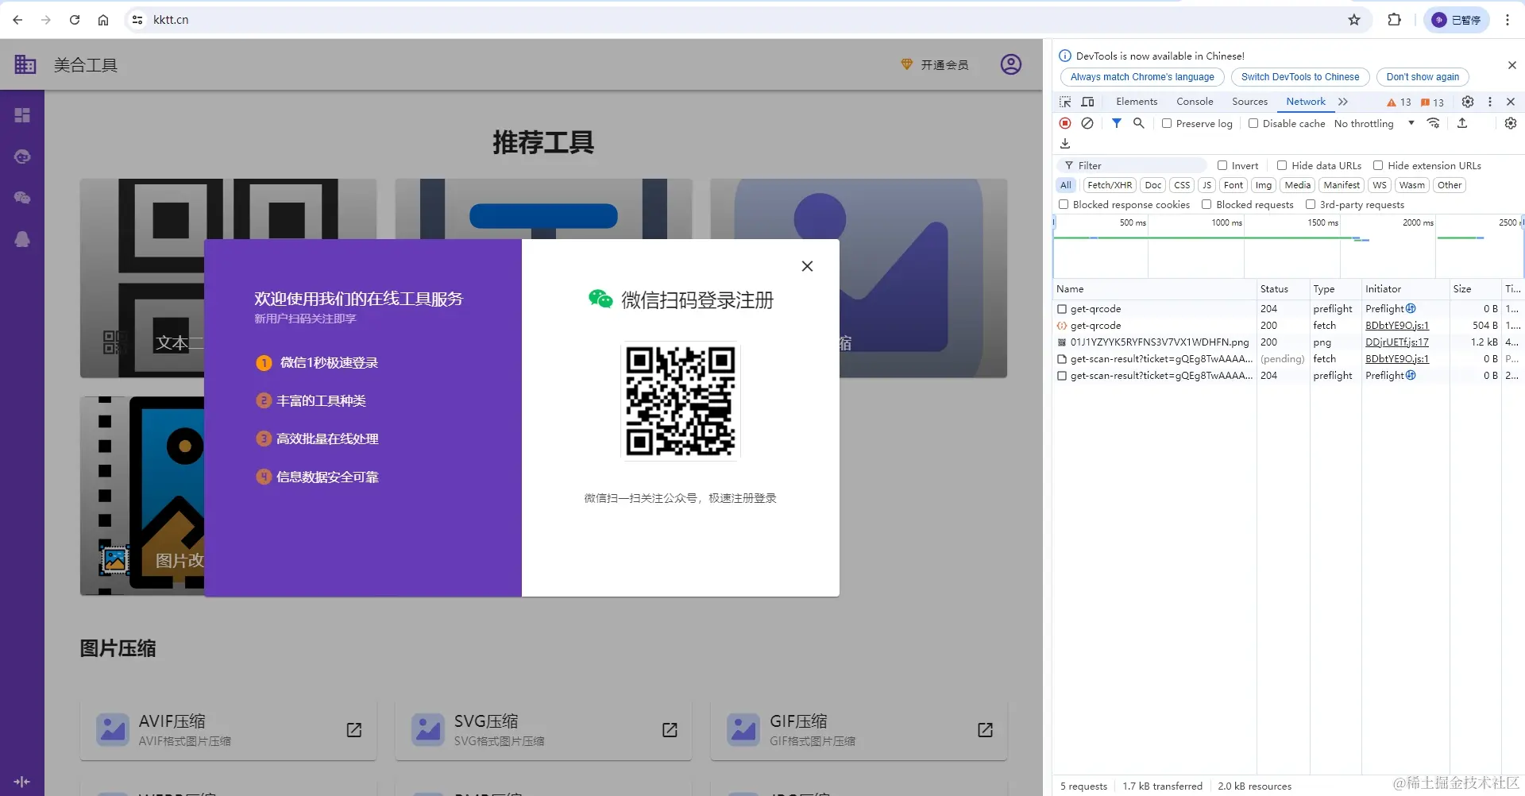
Task: Select checkbox for 01J1YZYYK5RYFNS3V7VX1WDHFN.png request
Action: click(1062, 342)
